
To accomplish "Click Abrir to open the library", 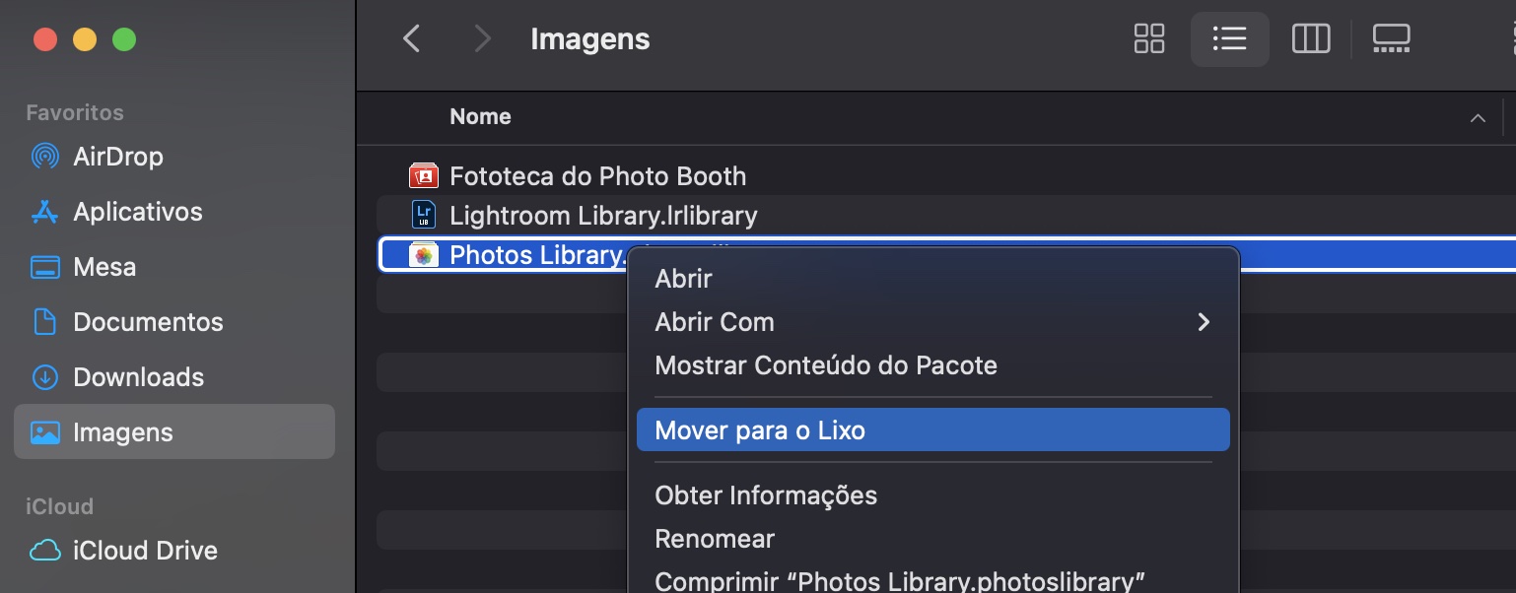I will [683, 279].
